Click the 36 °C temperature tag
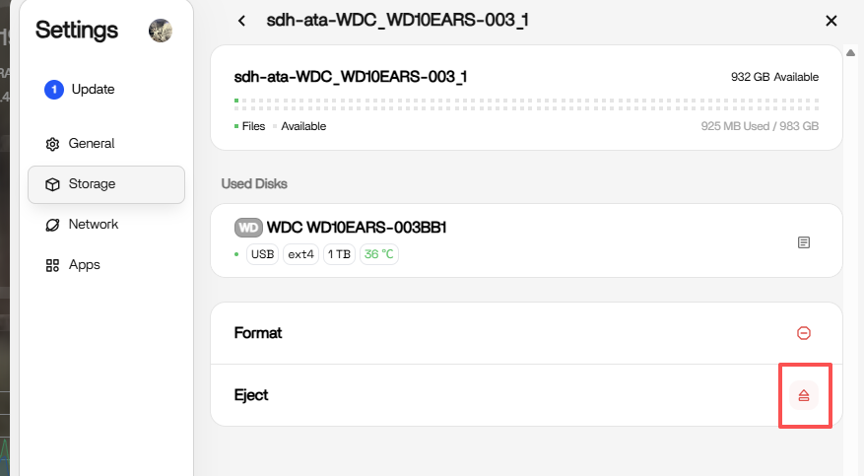This screenshot has height=476, width=864. [378, 254]
